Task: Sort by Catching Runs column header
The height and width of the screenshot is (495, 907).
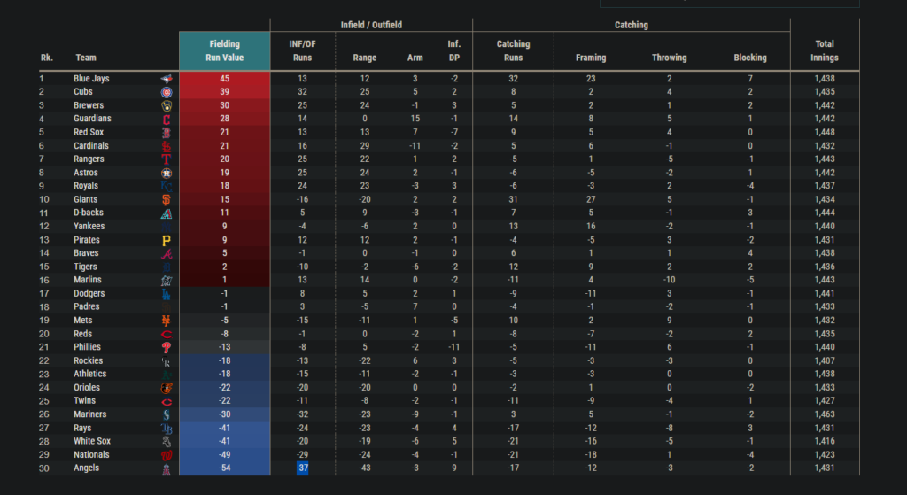Action: 513,50
